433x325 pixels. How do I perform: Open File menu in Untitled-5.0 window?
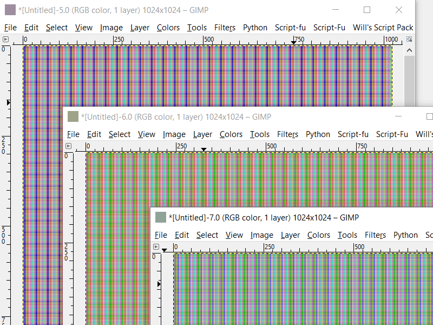10,28
